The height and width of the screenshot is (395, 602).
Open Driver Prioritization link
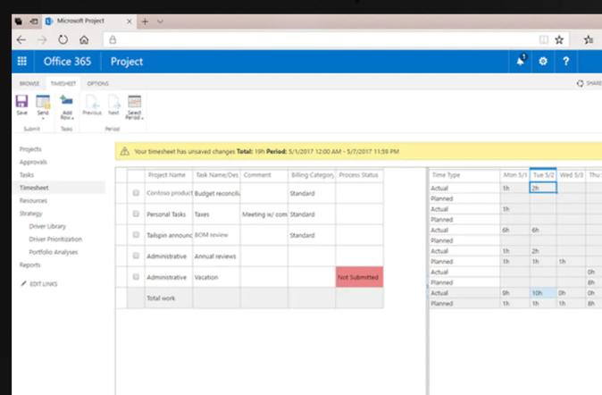coord(55,239)
